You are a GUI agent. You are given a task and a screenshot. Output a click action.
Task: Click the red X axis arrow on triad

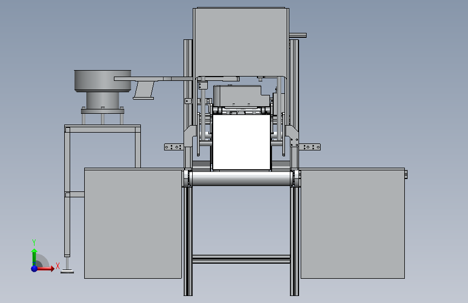(x=46, y=268)
